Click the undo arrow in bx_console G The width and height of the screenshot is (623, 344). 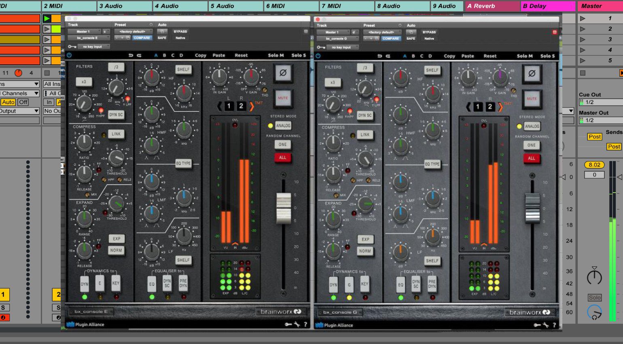click(x=379, y=56)
